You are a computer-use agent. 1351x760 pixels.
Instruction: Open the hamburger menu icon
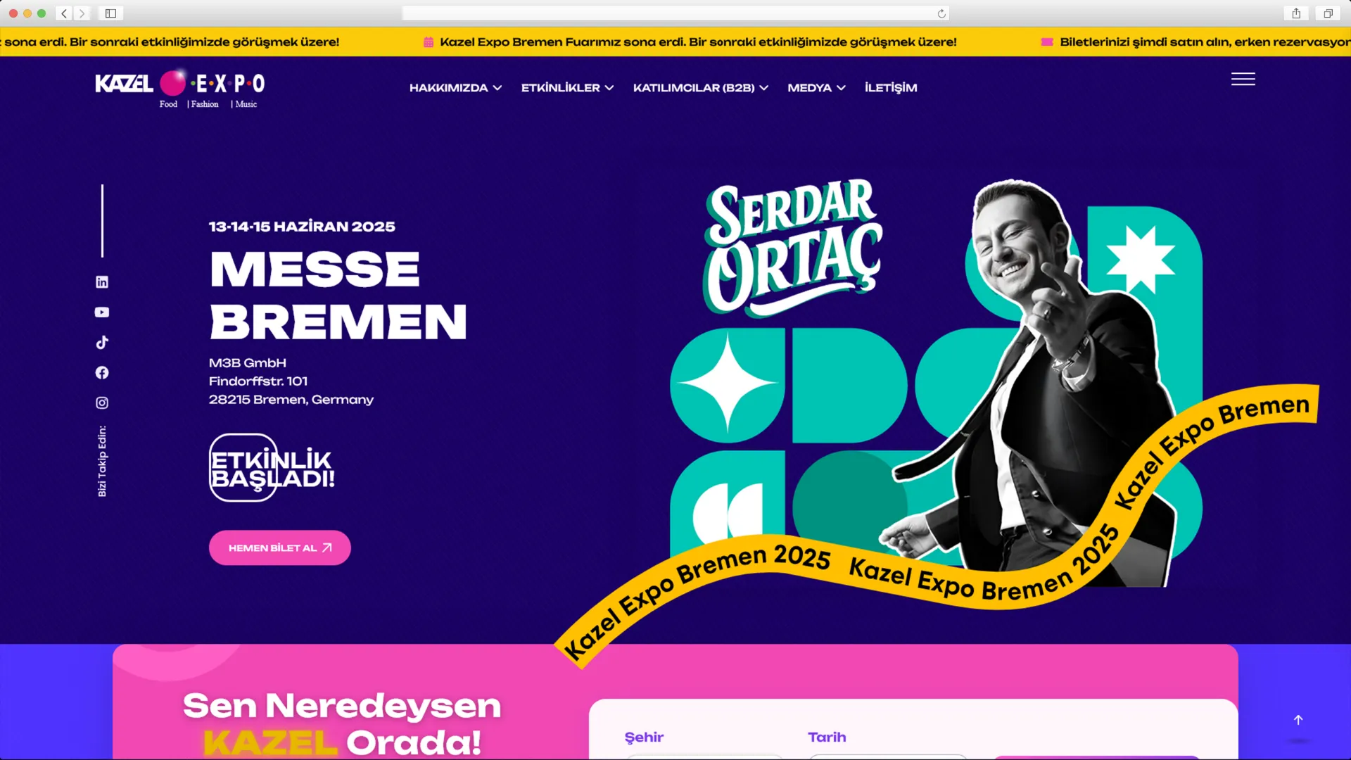coord(1243,80)
